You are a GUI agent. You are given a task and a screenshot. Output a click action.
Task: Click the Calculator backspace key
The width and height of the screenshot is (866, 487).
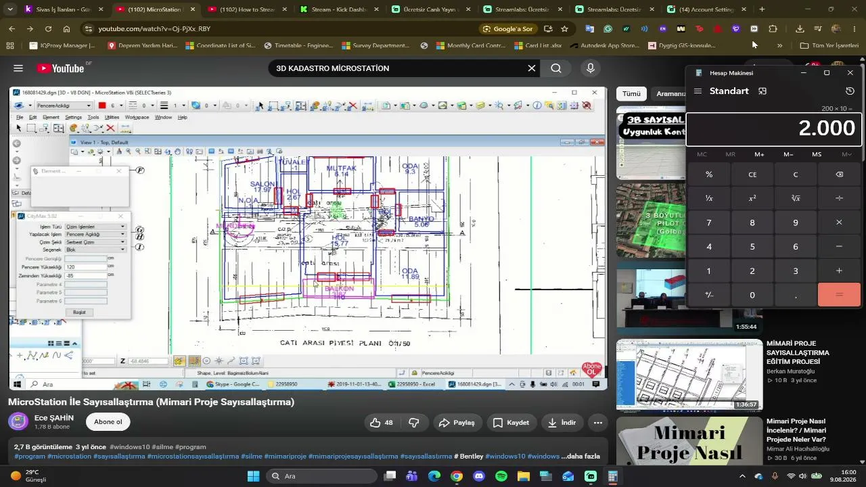pos(839,175)
